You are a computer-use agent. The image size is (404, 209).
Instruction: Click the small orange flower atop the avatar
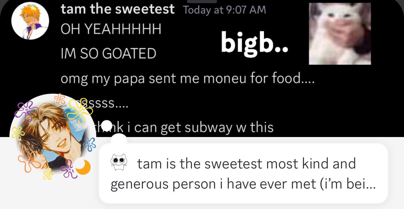click(x=59, y=99)
